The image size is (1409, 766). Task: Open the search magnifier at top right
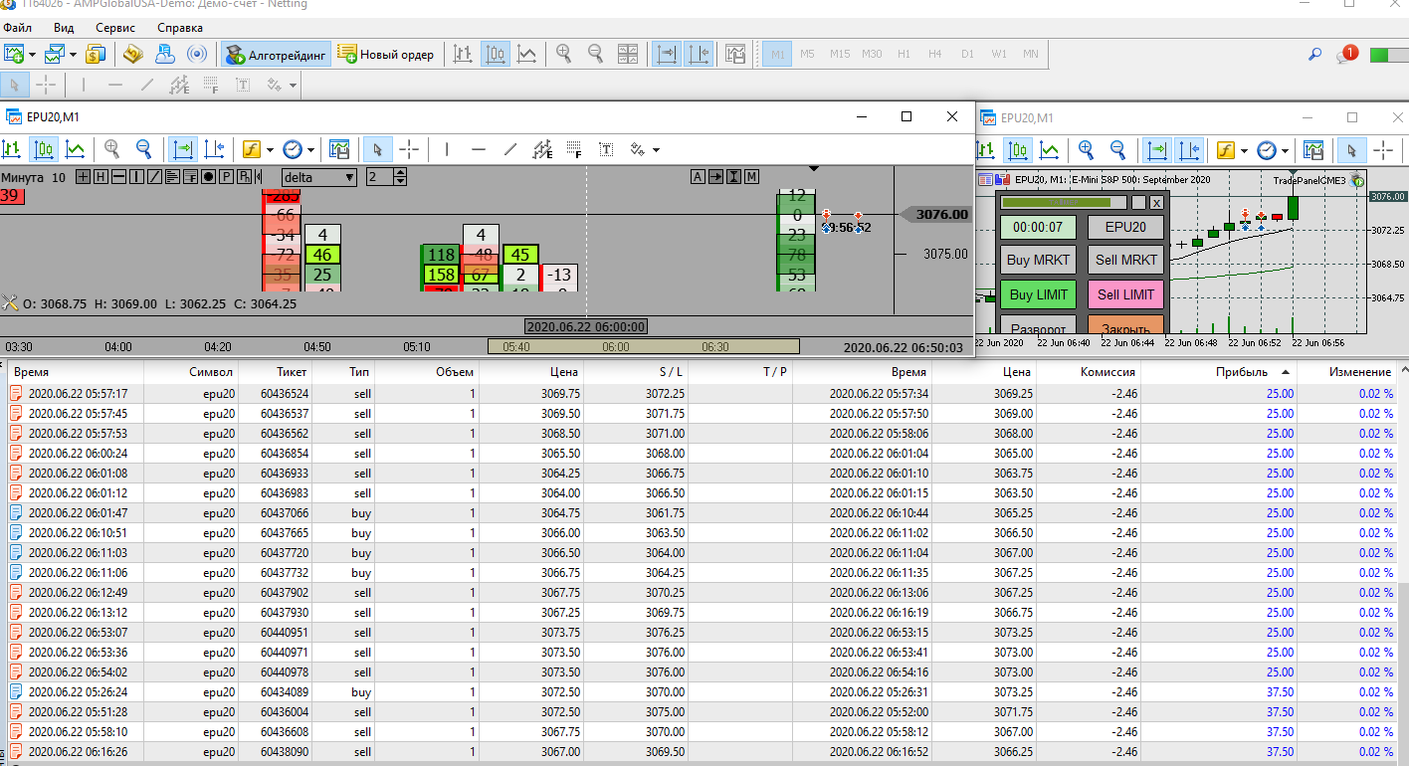1314,55
